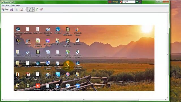This screenshot has height=102, width=181.
Task: Click the horizontal scrollbar left arrow
Action: [x=2, y=99]
